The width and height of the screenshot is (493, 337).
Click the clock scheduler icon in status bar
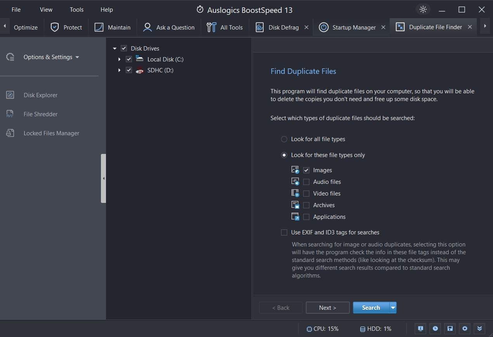(435, 328)
